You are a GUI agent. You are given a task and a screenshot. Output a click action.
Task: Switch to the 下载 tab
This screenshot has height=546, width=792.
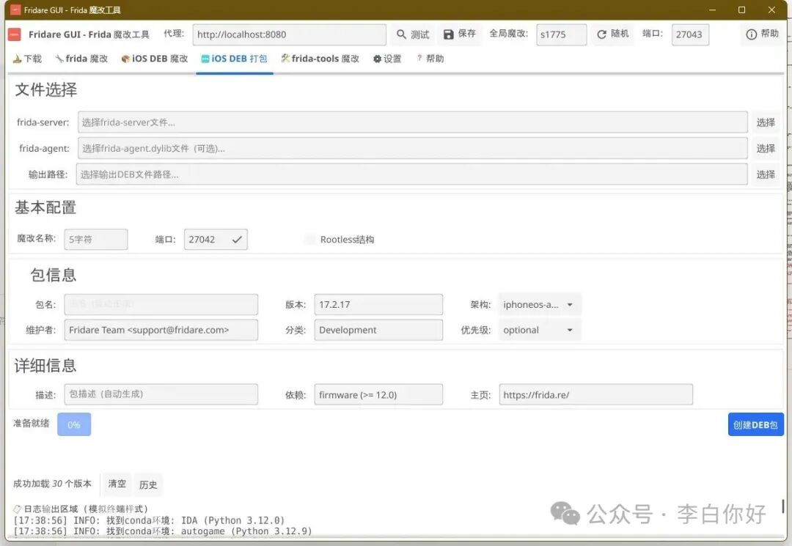tap(27, 59)
